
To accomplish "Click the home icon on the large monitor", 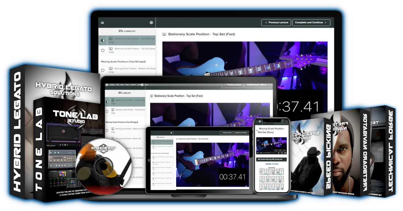I will (102, 22).
